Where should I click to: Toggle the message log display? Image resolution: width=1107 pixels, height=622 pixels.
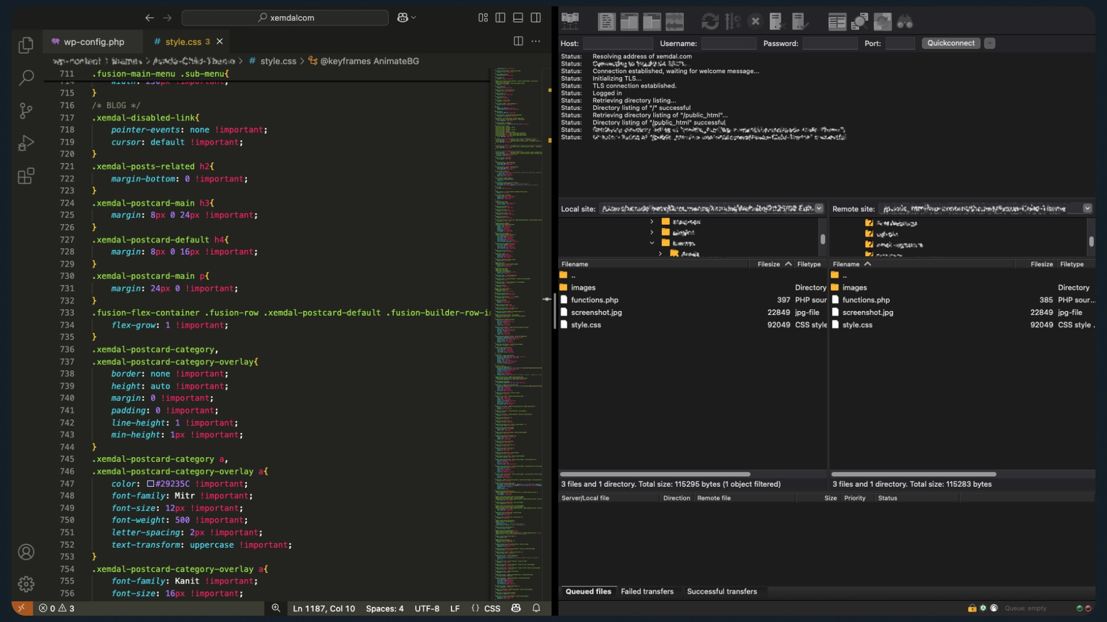coord(606,22)
